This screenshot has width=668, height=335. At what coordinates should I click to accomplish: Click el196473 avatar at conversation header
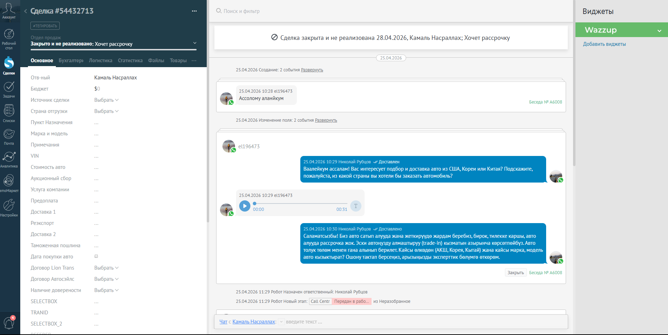point(229,146)
